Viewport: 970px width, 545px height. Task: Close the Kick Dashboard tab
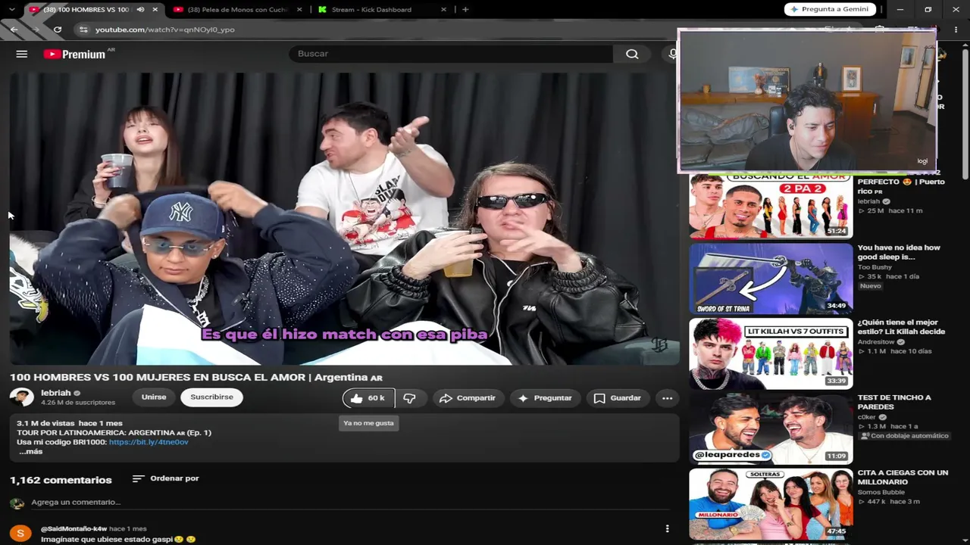point(443,10)
